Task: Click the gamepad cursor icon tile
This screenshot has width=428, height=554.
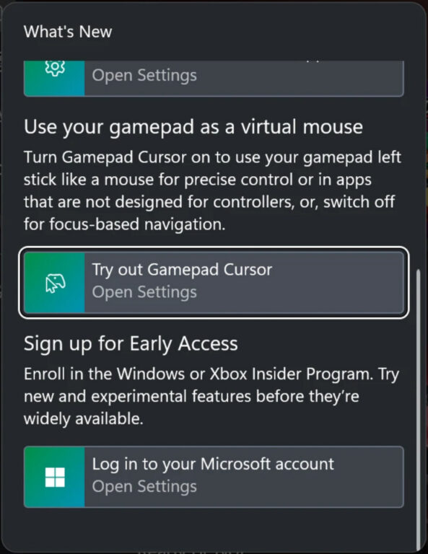Action: pyautogui.click(x=54, y=283)
